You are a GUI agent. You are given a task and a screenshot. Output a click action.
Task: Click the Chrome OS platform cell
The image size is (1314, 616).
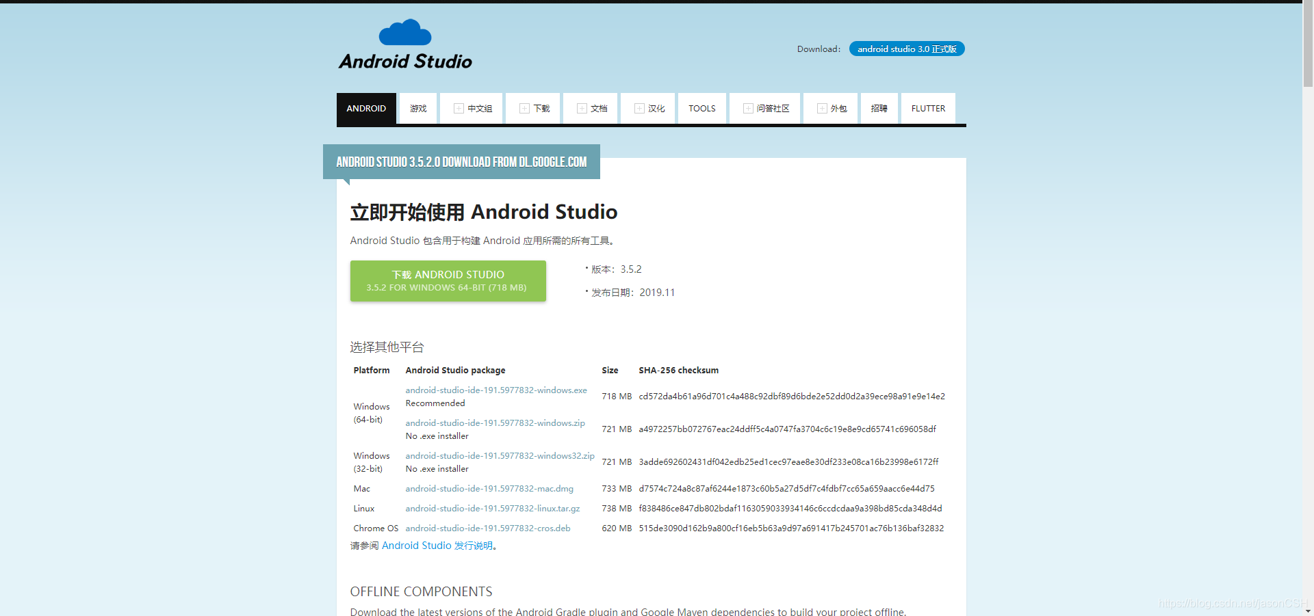point(376,528)
